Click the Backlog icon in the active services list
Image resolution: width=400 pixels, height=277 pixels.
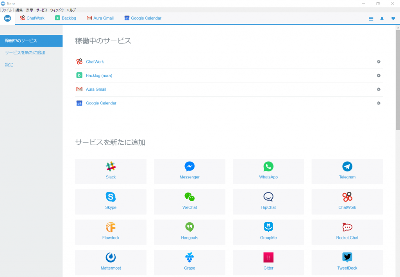[79, 76]
